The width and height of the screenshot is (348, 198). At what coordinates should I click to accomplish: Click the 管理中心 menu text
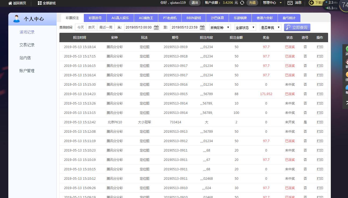(x=269, y=3)
